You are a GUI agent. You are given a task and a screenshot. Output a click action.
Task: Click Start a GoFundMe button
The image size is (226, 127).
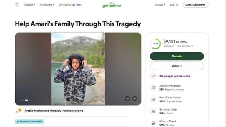195,5
